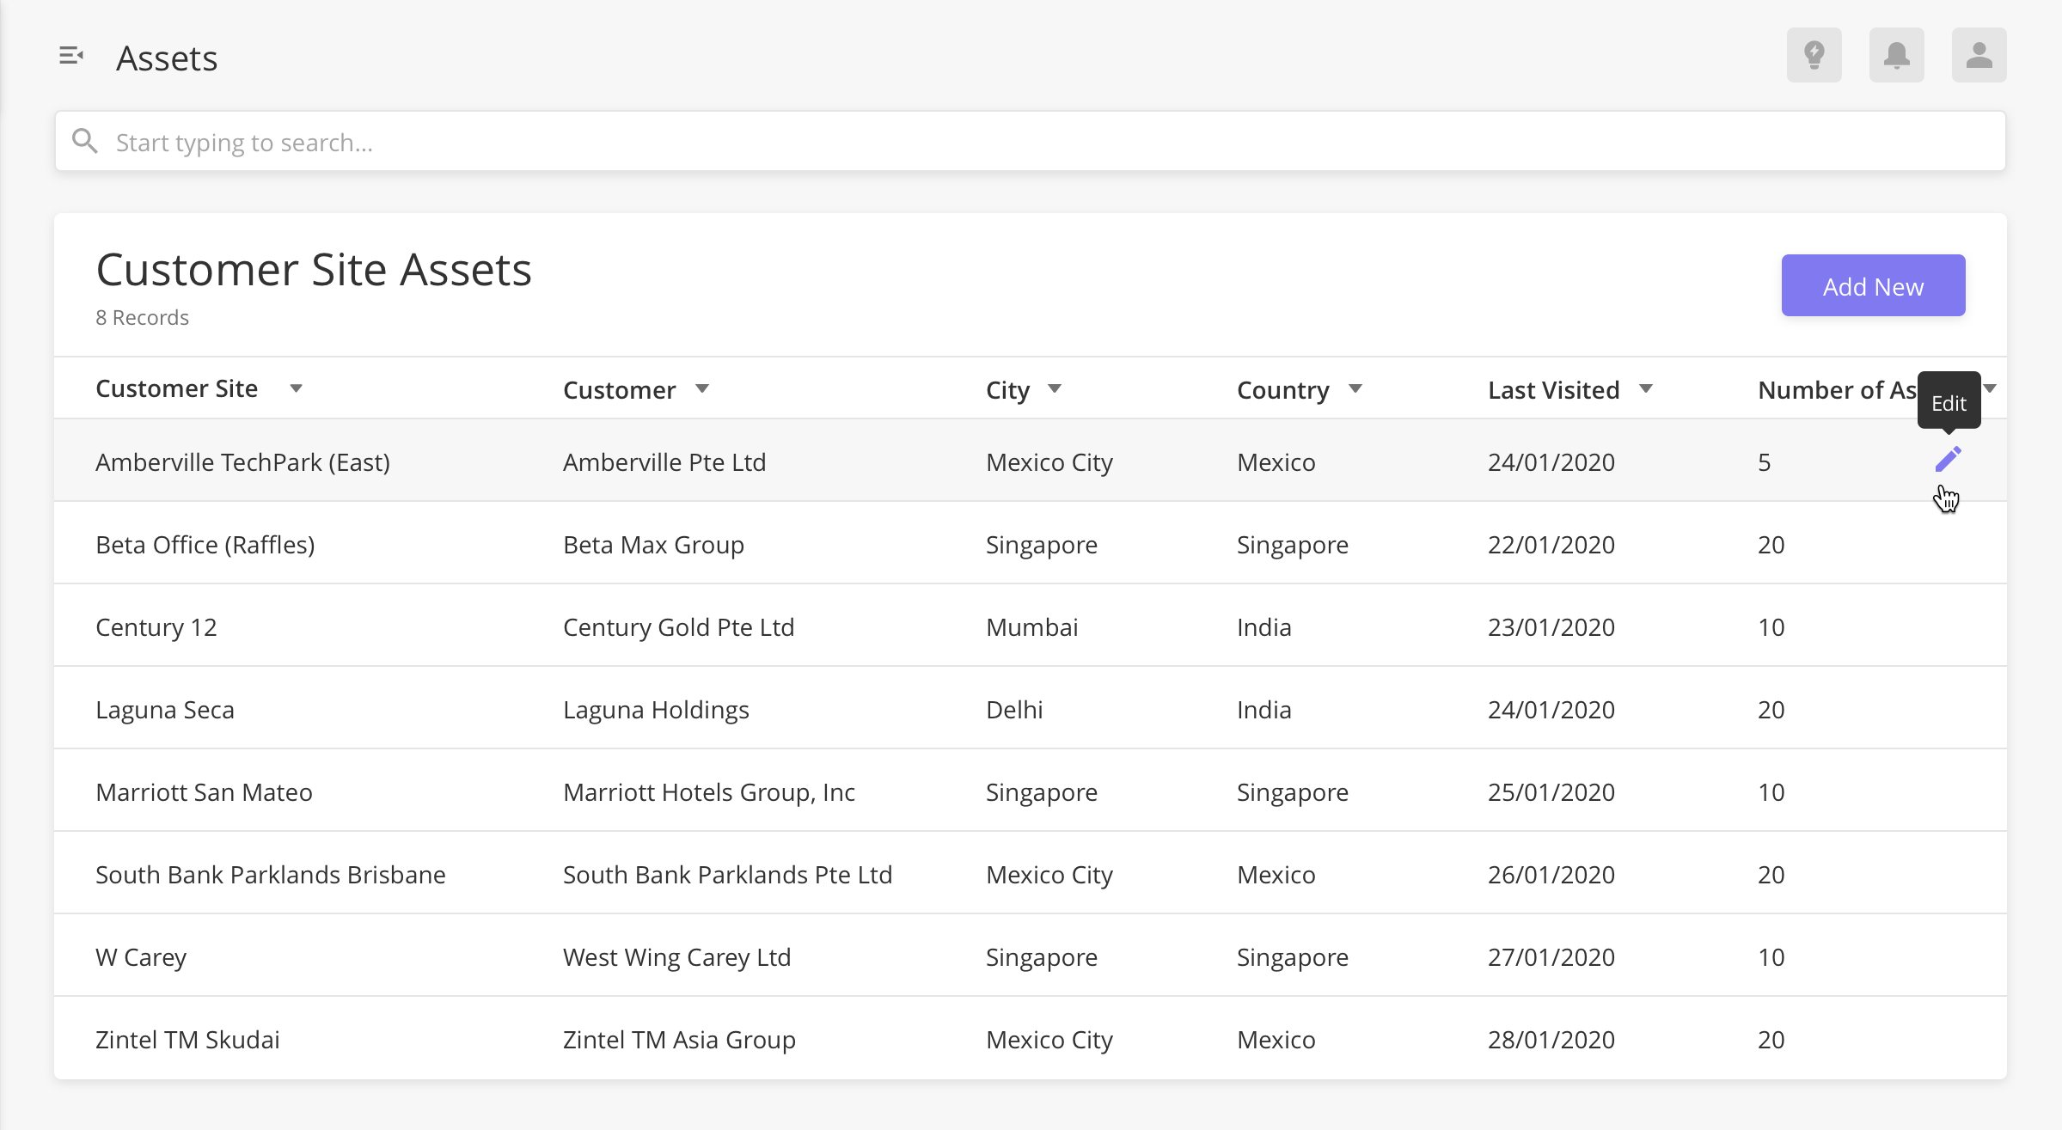2062x1130 pixels.
Task: Edit Amberville TechPark row with pencil
Action: 1948,460
